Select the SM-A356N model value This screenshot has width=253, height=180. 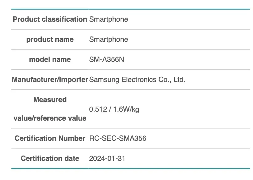106,60
